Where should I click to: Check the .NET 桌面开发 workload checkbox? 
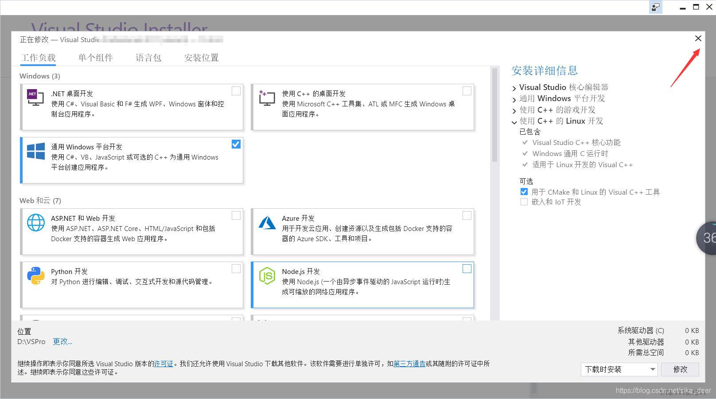[x=236, y=91]
